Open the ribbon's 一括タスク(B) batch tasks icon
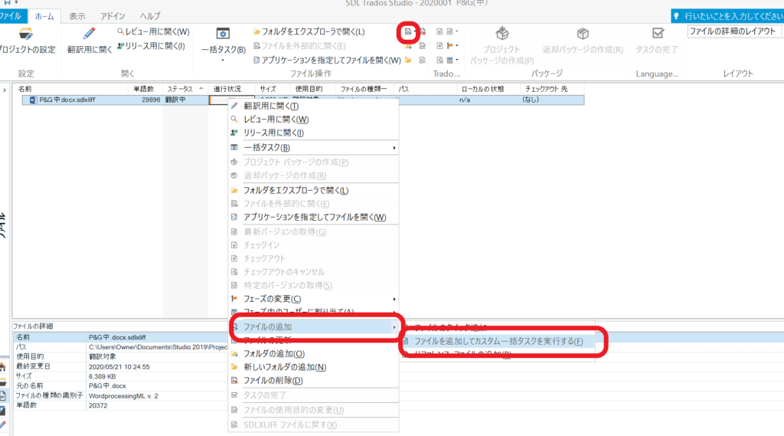784x436 pixels. 223,34
